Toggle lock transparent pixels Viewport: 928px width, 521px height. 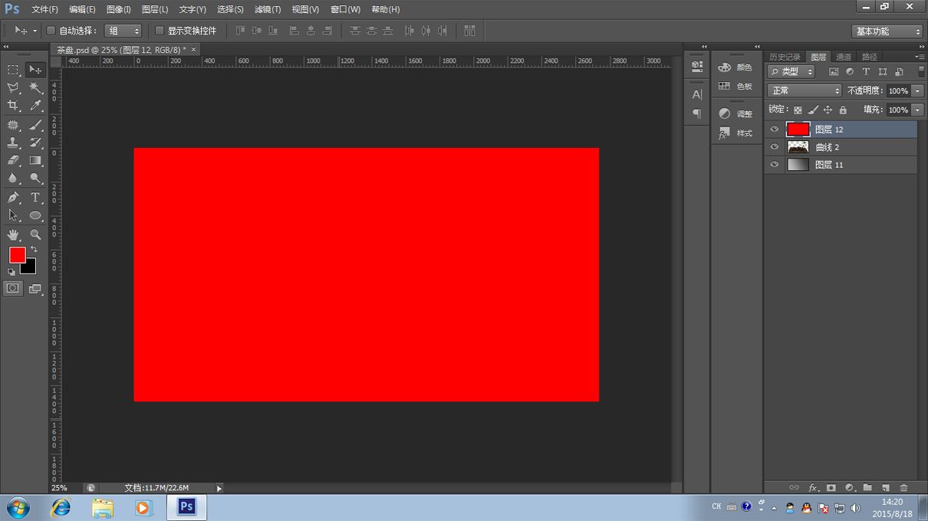pos(798,110)
